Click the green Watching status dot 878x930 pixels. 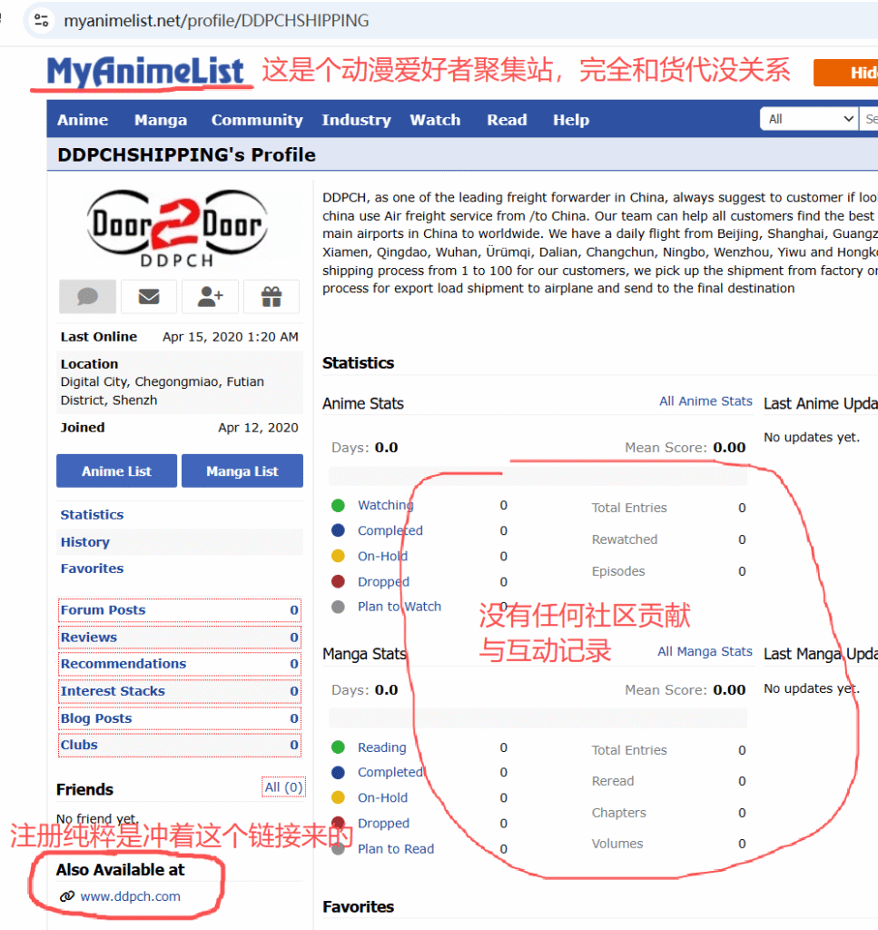point(338,505)
